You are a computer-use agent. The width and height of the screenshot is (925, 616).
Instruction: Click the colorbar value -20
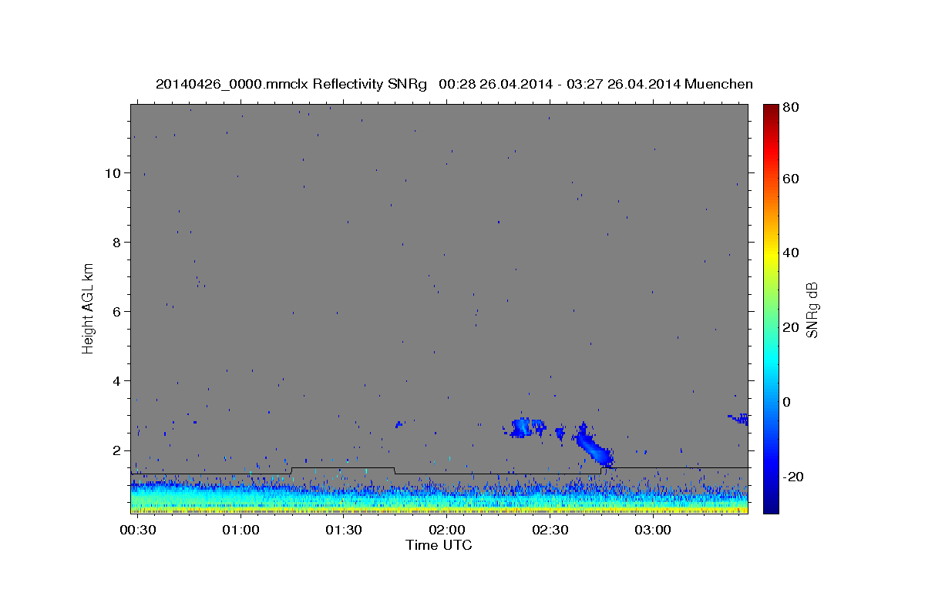(792, 477)
